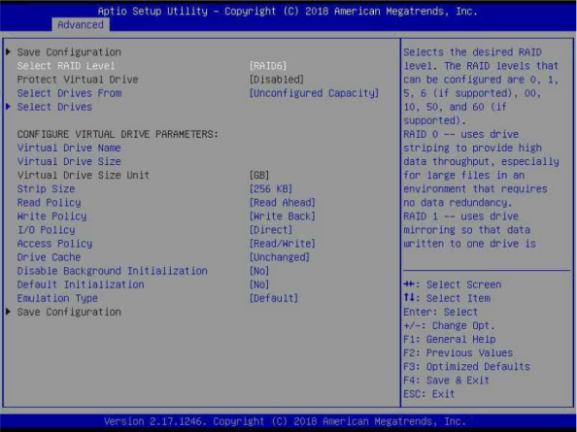Toggle the Protect Virtual Drive [Disabled] value
577x432 pixels.
tap(276, 80)
